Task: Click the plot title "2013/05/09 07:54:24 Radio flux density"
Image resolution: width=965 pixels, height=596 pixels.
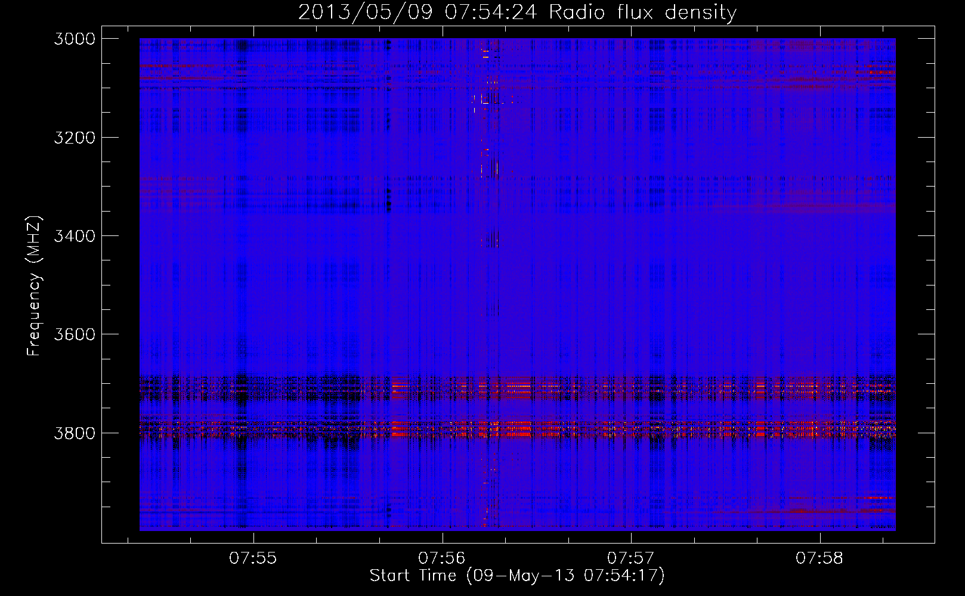Action: (517, 13)
